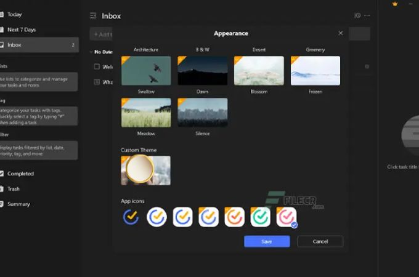Save the appearance settings

pos(267,241)
